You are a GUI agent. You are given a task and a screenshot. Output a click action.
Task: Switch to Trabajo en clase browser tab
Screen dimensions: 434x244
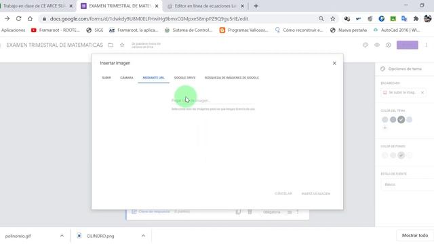point(34,6)
